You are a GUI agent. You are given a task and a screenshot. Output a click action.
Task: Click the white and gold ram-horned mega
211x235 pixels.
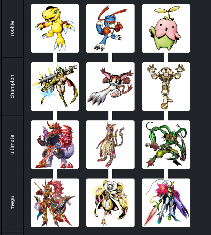(110, 203)
